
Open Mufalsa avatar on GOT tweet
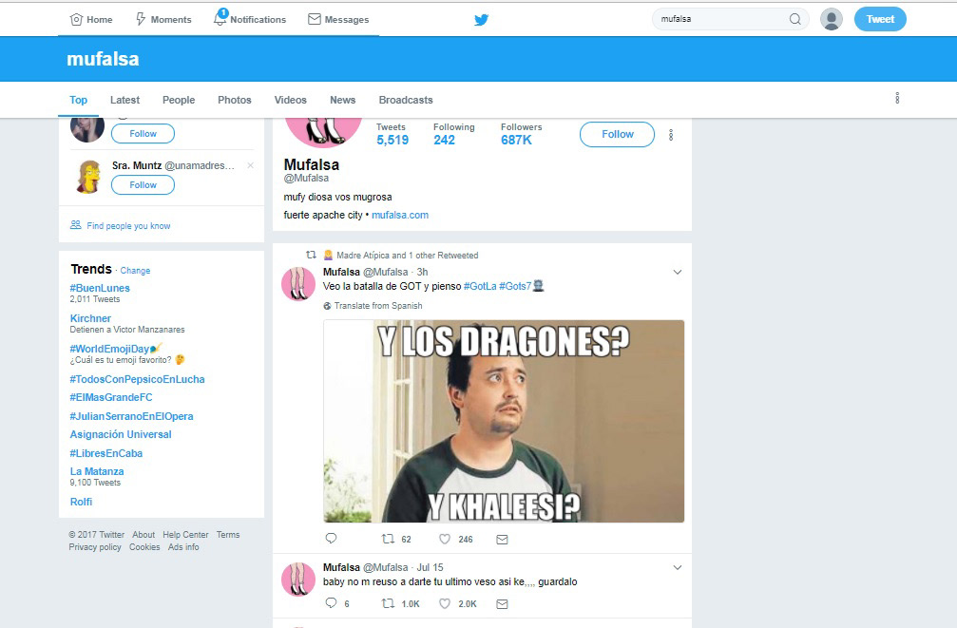click(x=297, y=284)
